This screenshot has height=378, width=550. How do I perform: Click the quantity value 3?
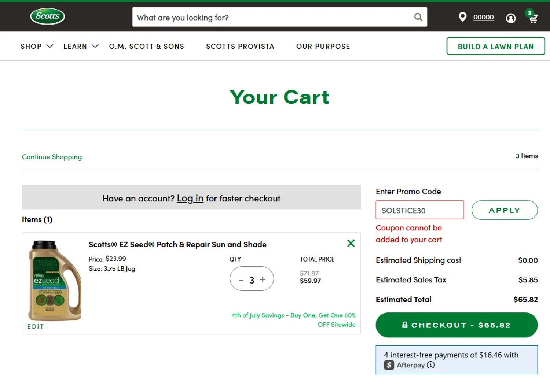tap(252, 280)
